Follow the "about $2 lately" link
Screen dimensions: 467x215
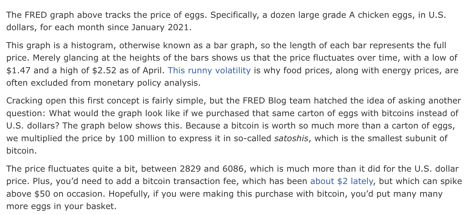click(x=342, y=181)
